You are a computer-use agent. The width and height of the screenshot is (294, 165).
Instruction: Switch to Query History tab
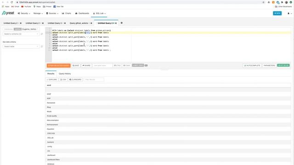click(x=65, y=74)
